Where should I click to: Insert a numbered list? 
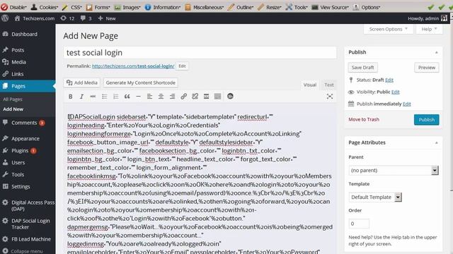pos(116,97)
